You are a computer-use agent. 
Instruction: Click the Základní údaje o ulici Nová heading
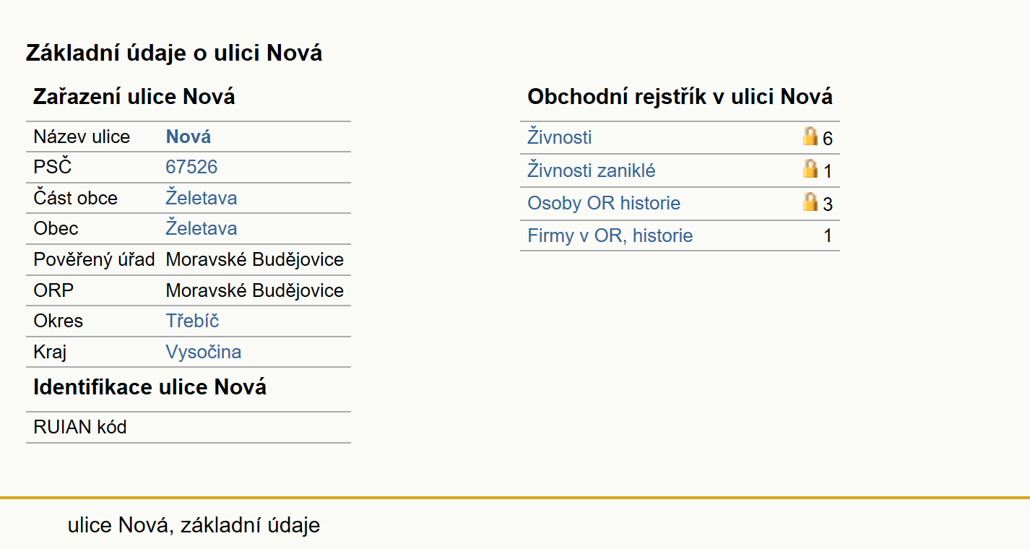click(x=174, y=53)
